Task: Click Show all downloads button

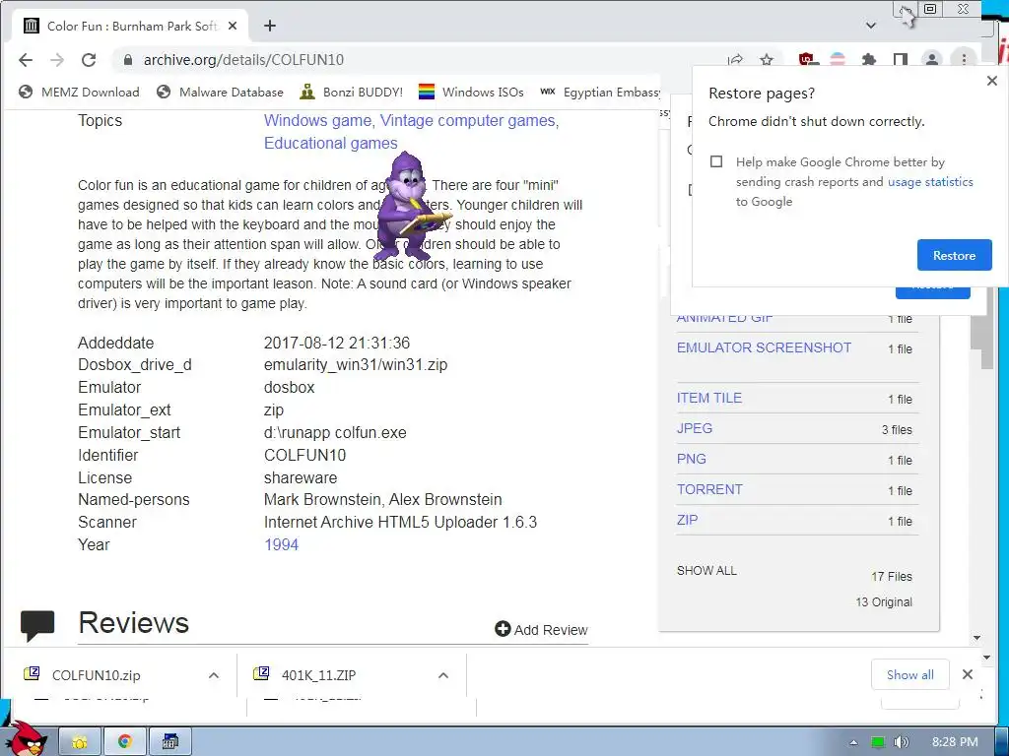Action: tap(909, 674)
